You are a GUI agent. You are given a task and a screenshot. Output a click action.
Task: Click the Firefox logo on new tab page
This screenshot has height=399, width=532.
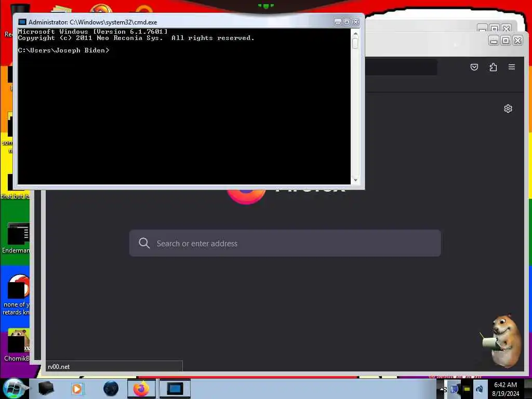pyautogui.click(x=247, y=197)
